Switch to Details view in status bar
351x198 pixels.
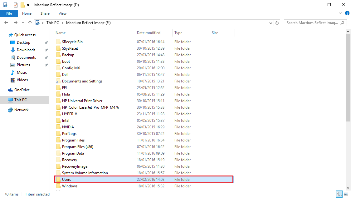coord(339,194)
